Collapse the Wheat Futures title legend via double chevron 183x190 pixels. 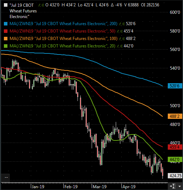pos(43,5)
